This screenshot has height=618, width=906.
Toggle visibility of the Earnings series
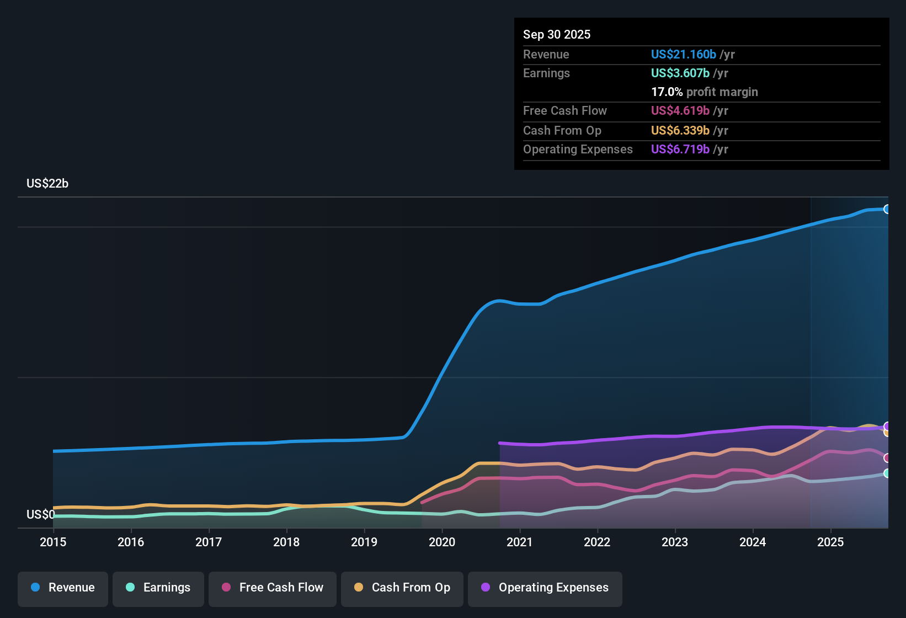click(158, 588)
